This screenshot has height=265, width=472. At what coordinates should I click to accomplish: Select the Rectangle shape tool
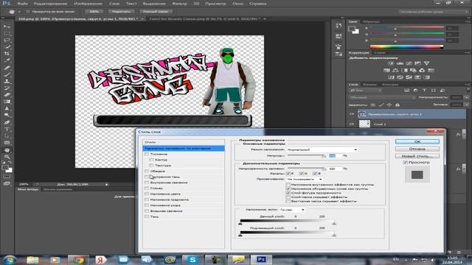pyautogui.click(x=7, y=143)
